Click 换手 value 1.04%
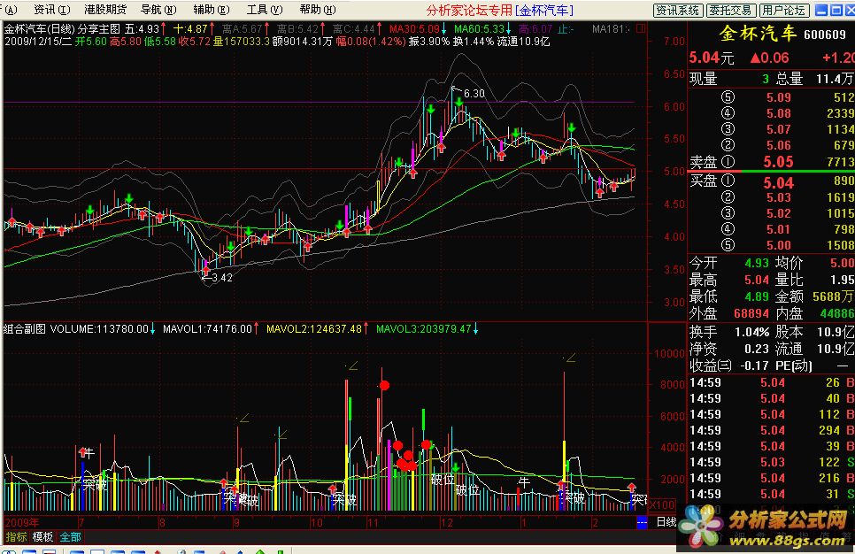 click(x=751, y=332)
